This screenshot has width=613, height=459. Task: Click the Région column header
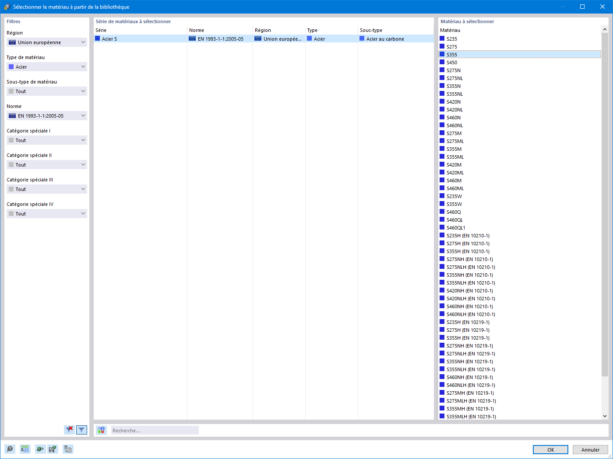pos(279,30)
